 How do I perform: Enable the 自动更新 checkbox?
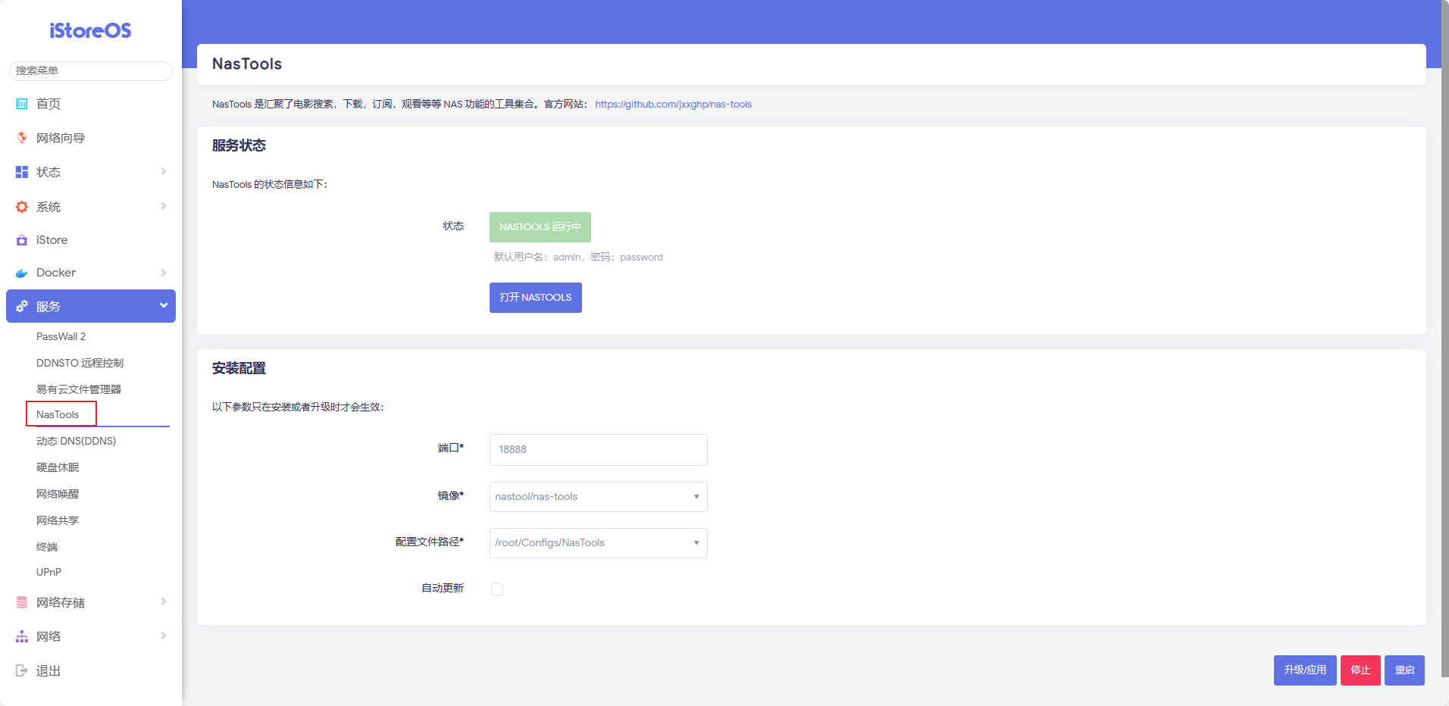coord(497,589)
